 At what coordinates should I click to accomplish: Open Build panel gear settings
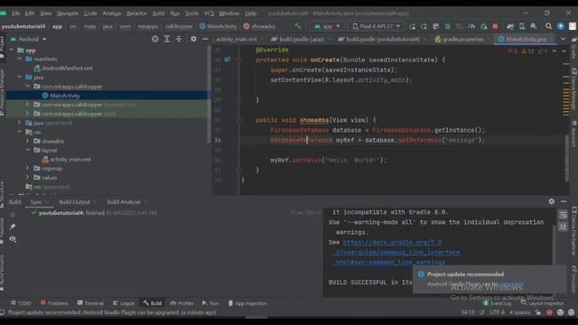point(552,201)
